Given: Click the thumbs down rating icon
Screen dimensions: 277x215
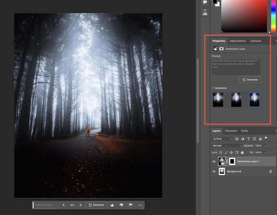Looking at the screenshot, I should (121, 205).
